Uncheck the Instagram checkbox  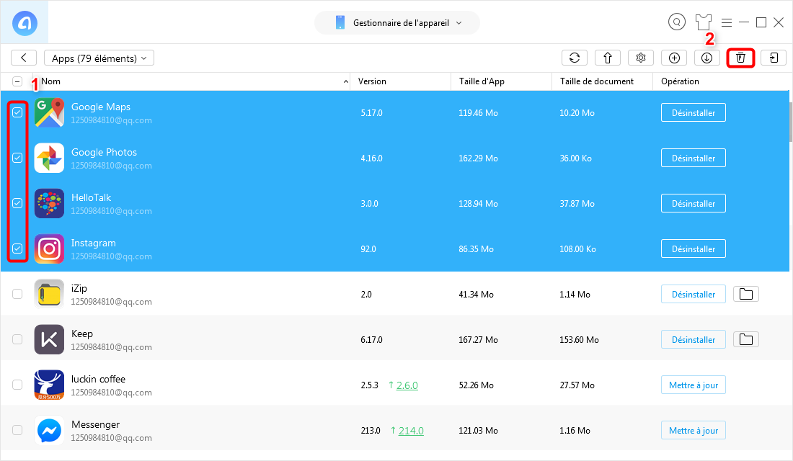[17, 249]
